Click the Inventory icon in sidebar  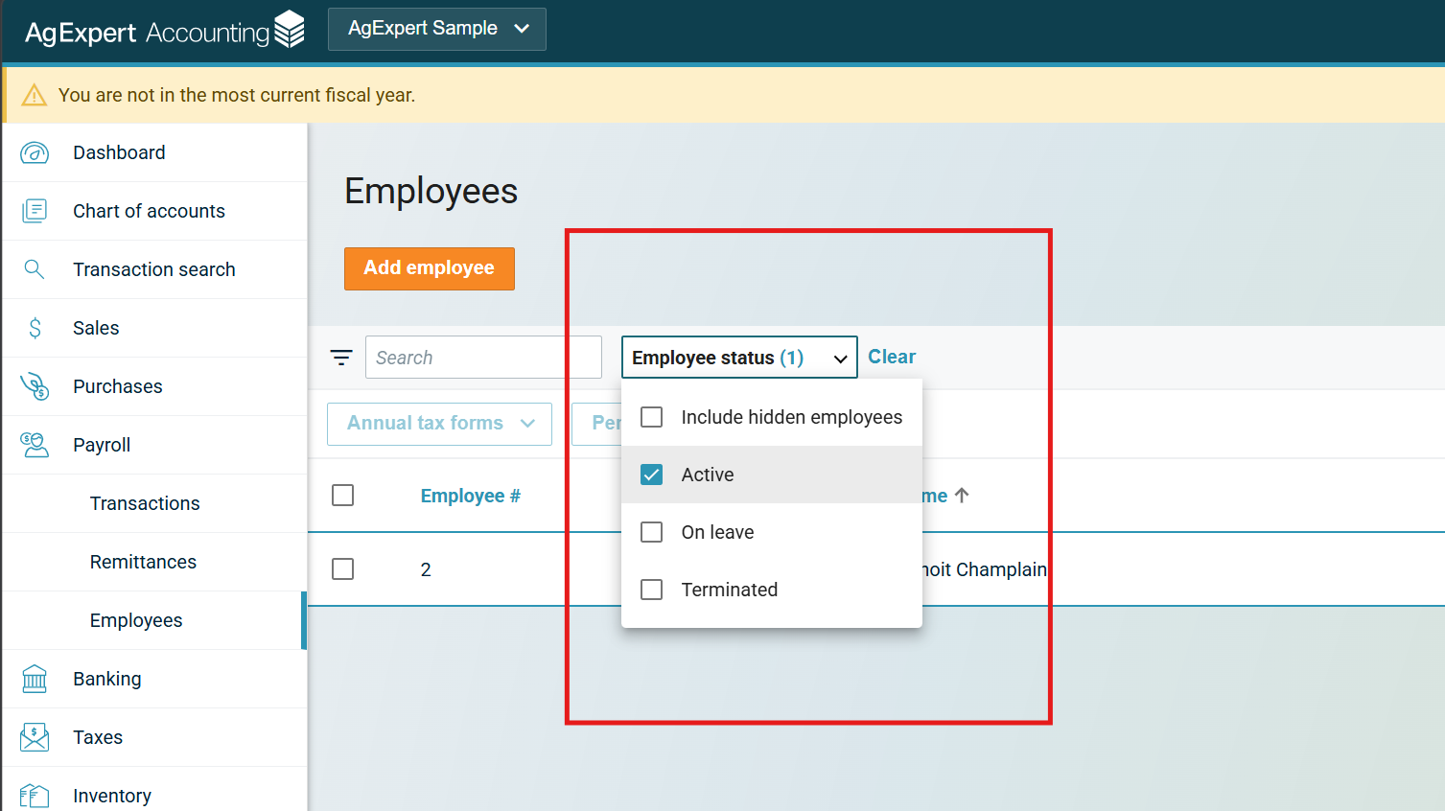pyautogui.click(x=35, y=796)
